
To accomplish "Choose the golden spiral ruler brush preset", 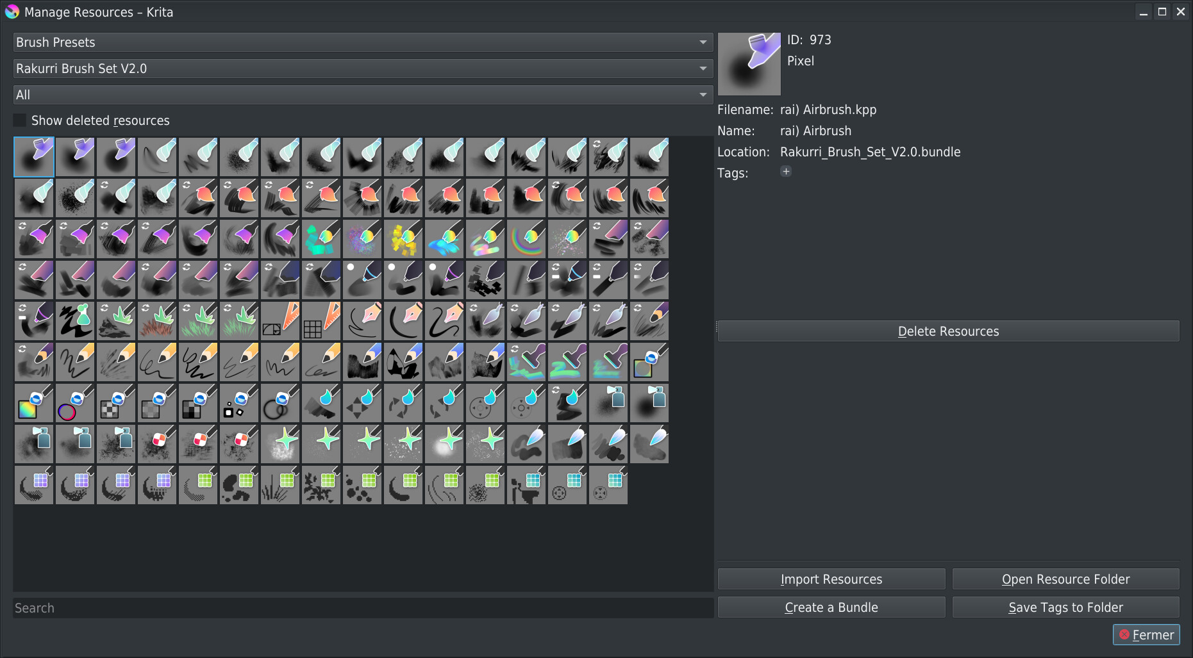I will point(280,321).
